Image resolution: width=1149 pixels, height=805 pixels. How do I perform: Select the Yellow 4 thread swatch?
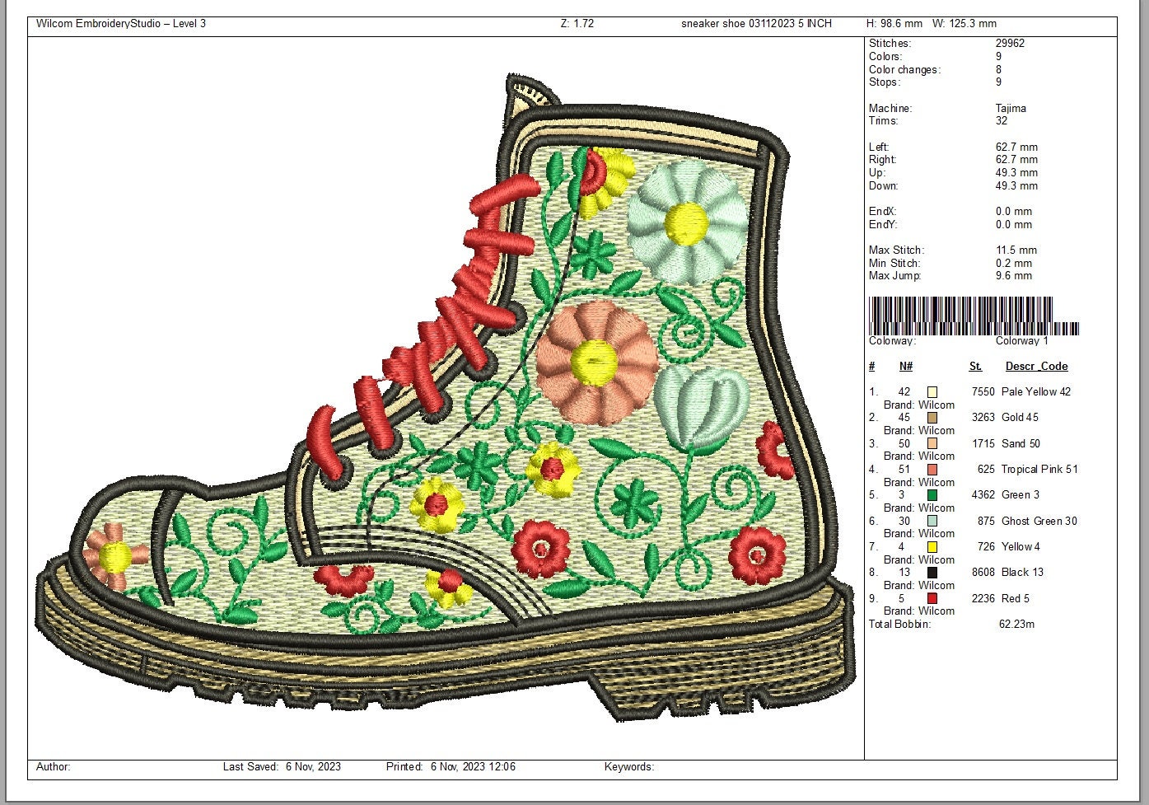pyautogui.click(x=932, y=546)
